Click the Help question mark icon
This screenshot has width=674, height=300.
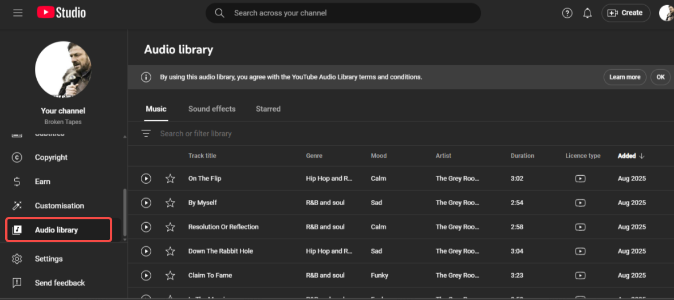click(x=567, y=13)
